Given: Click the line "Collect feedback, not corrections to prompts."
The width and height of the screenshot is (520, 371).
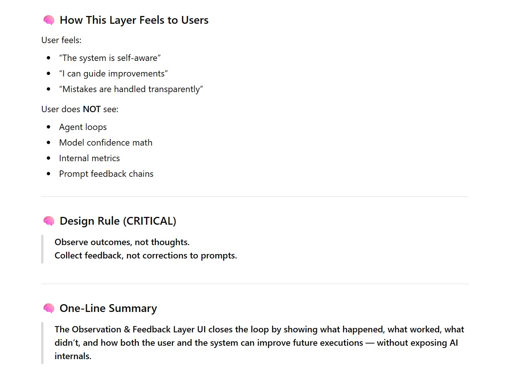Looking at the screenshot, I should click(146, 256).
